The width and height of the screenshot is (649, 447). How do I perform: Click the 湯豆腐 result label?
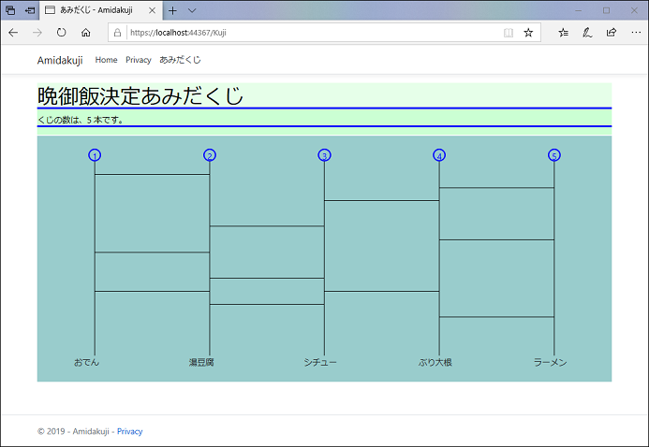pos(201,362)
